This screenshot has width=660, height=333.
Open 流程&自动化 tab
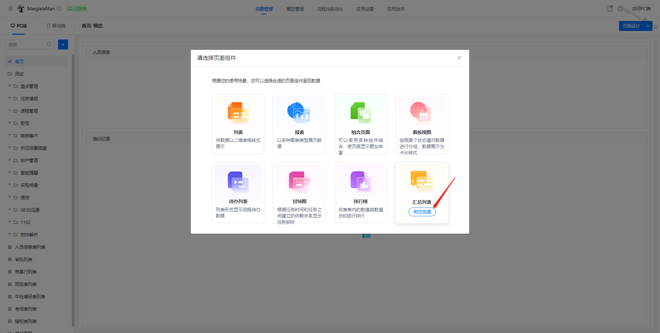pos(330,9)
